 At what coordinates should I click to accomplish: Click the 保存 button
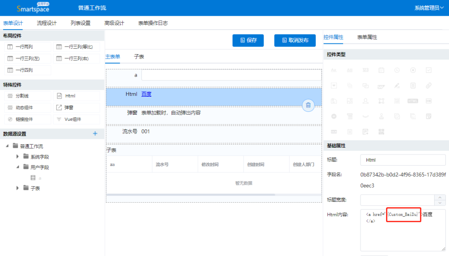click(248, 40)
